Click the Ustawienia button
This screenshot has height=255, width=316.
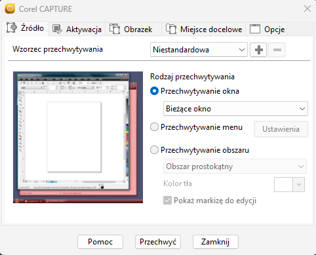281,129
